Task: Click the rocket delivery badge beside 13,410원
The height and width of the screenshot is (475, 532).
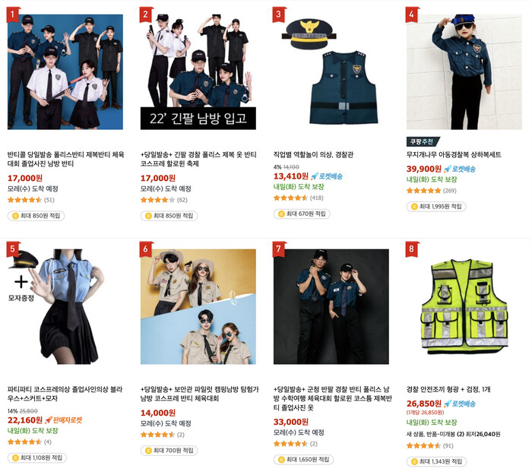Action: tap(327, 176)
